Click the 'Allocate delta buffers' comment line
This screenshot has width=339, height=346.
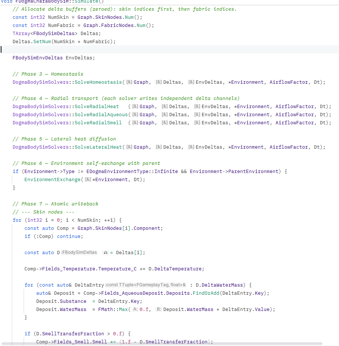(x=124, y=9)
